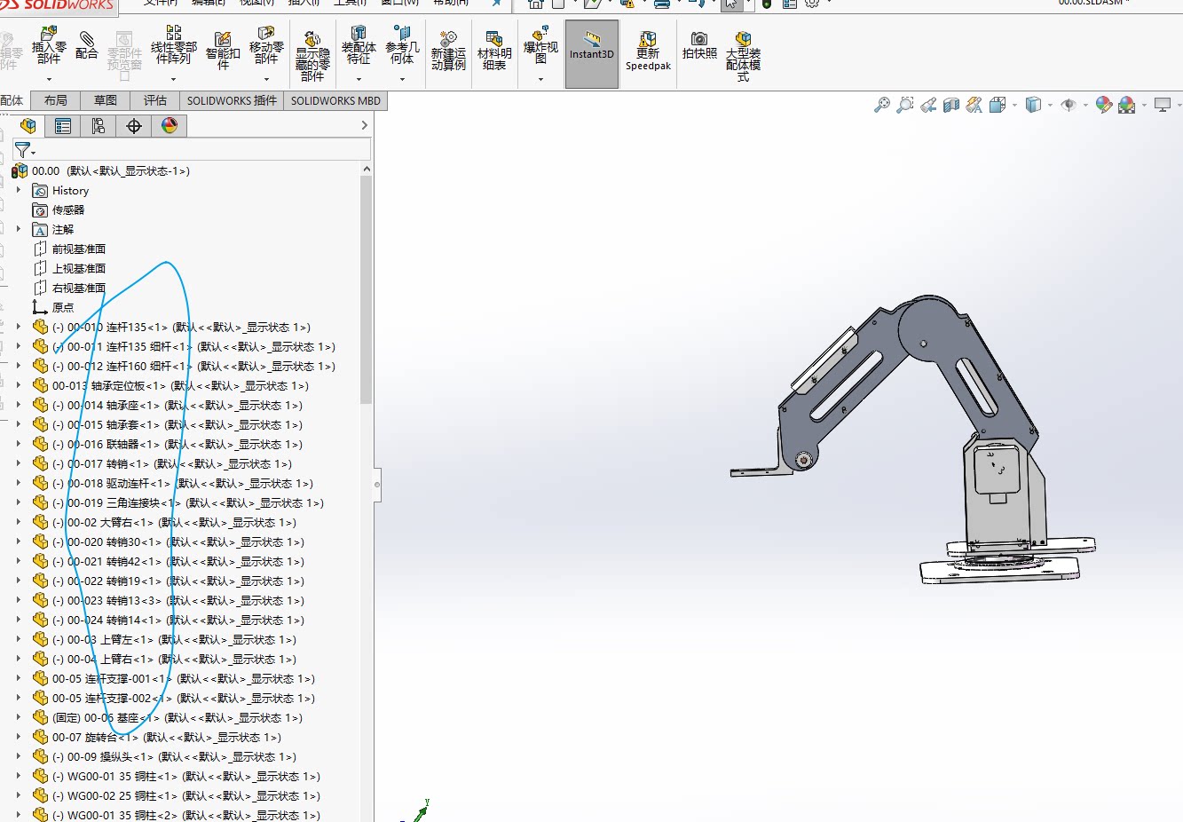1183x822 pixels.
Task: Toggle 大型装配体模式 large assembly mode
Action: coord(743,56)
